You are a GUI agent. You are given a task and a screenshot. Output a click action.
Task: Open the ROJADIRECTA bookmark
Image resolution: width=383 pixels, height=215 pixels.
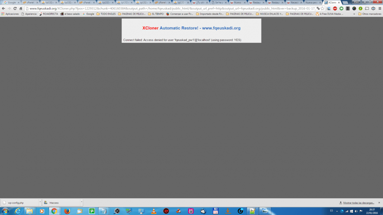point(49,14)
